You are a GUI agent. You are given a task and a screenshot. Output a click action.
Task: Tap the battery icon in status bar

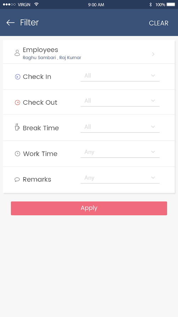click(171, 5)
